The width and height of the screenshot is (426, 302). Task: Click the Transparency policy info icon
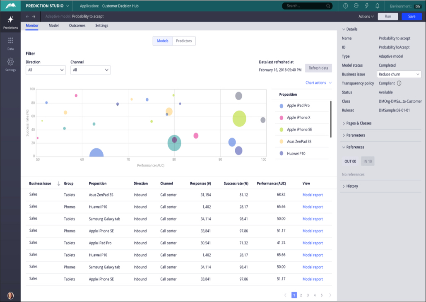click(x=399, y=83)
